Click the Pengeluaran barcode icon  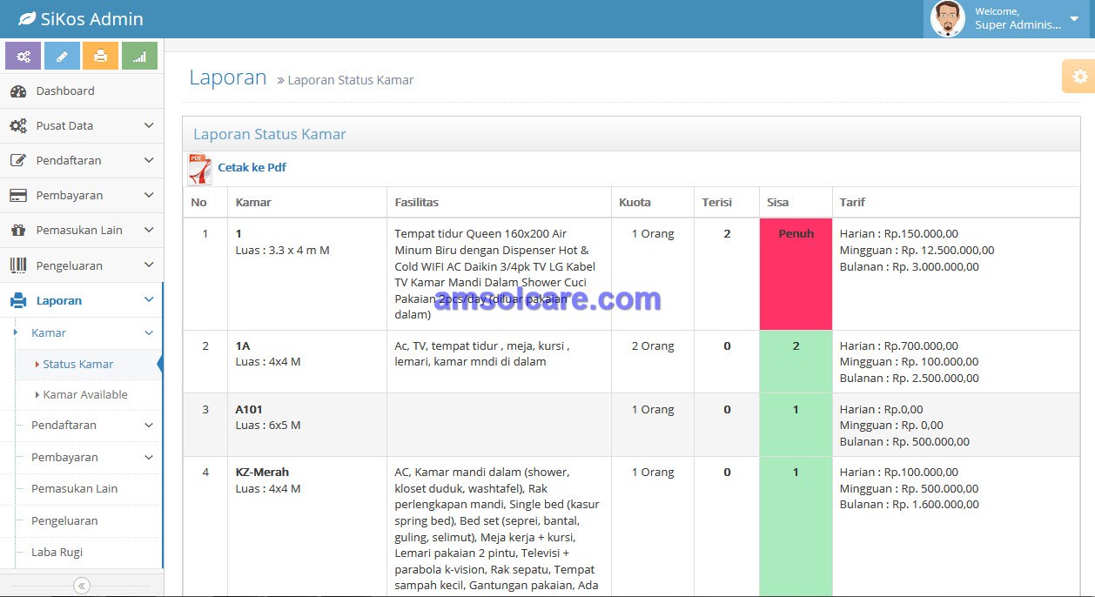[18, 265]
